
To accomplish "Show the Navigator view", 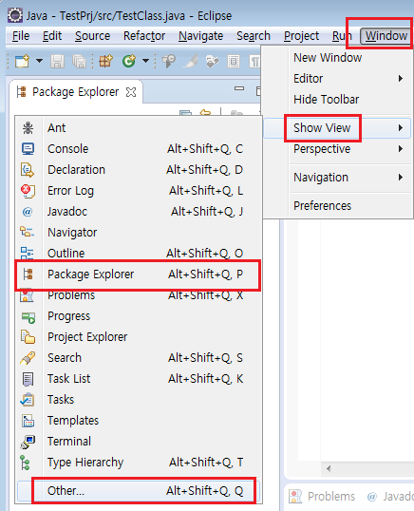I will [x=139, y=233].
